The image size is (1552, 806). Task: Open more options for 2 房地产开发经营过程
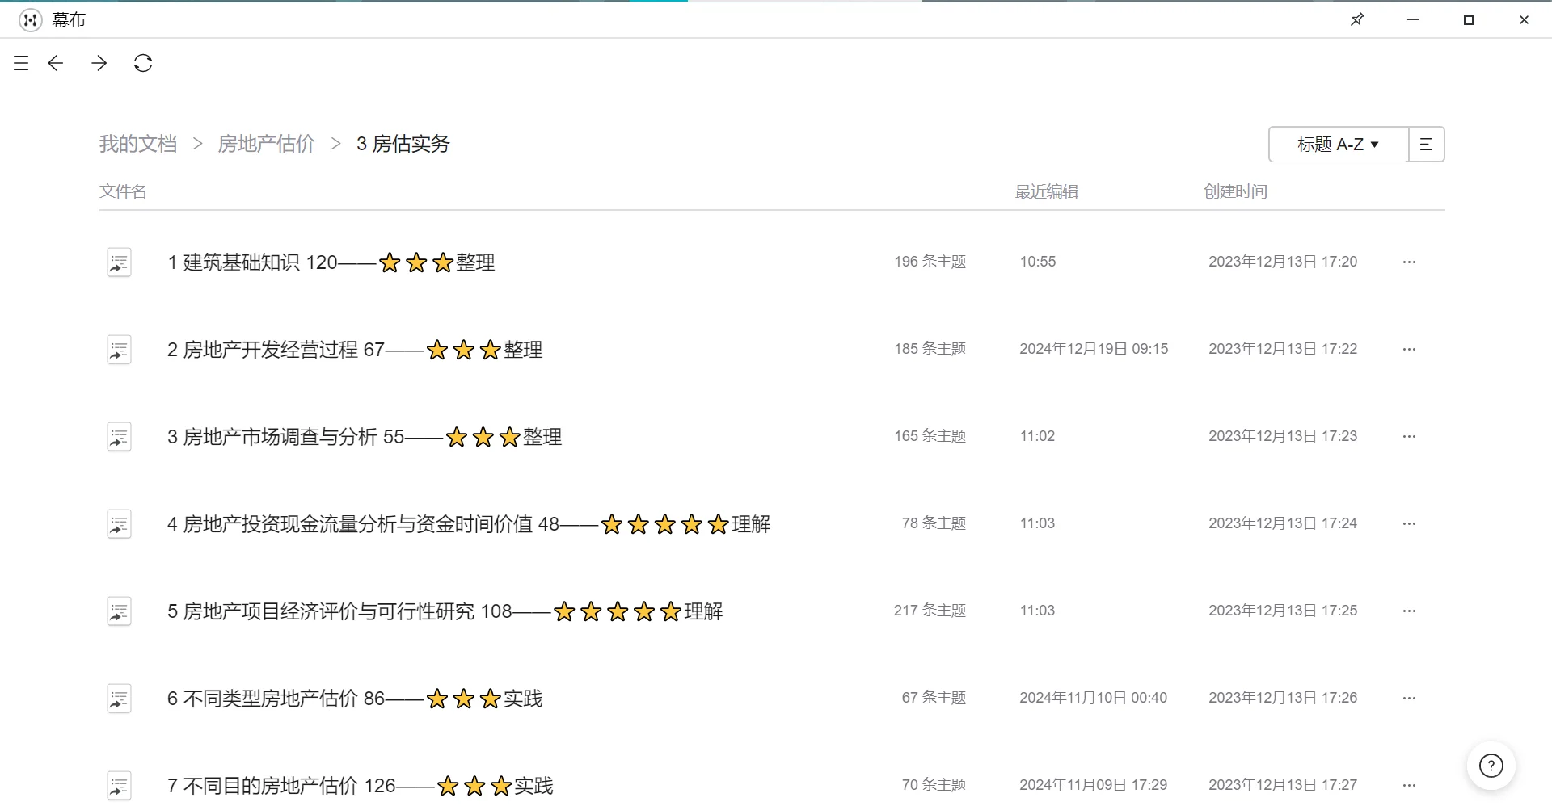click(x=1410, y=349)
